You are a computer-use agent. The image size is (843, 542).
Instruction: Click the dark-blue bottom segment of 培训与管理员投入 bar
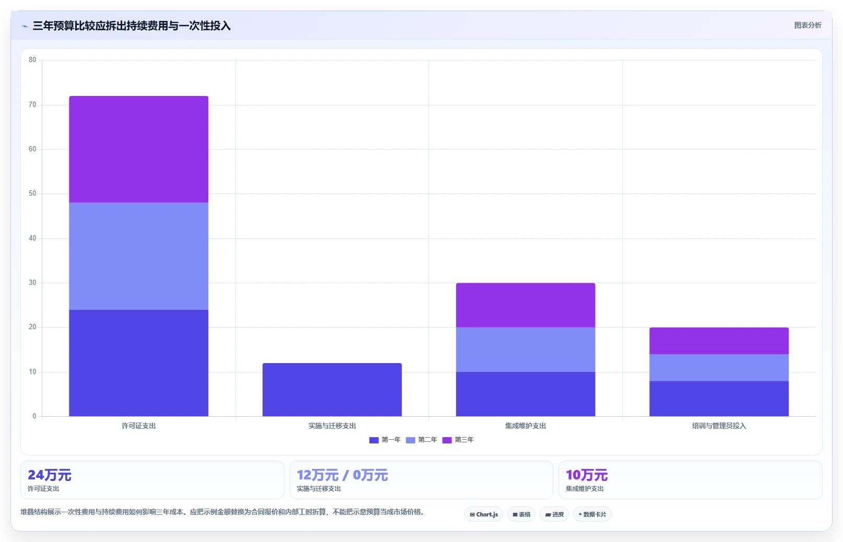pyautogui.click(x=719, y=399)
